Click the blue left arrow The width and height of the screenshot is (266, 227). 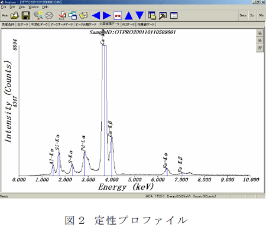(x=96, y=15)
